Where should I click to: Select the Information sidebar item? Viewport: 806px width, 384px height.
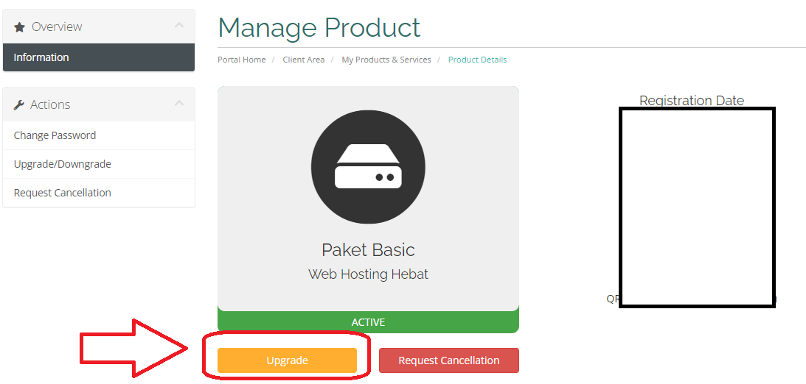coord(99,57)
